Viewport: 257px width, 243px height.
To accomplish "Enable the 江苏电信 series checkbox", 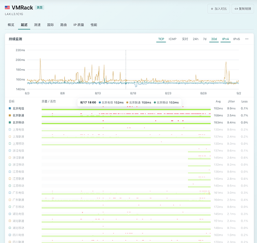I will (10, 171).
